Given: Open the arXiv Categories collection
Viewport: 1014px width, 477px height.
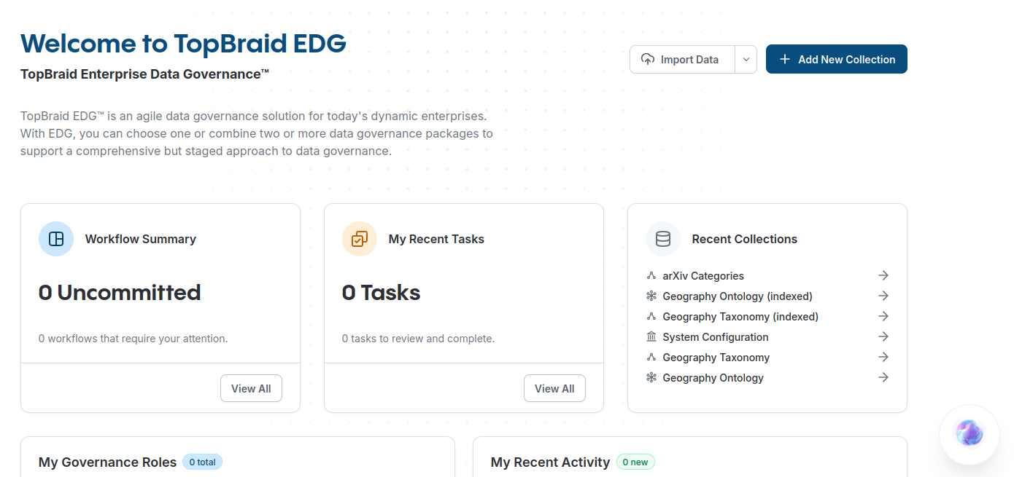Looking at the screenshot, I should tap(703, 276).
